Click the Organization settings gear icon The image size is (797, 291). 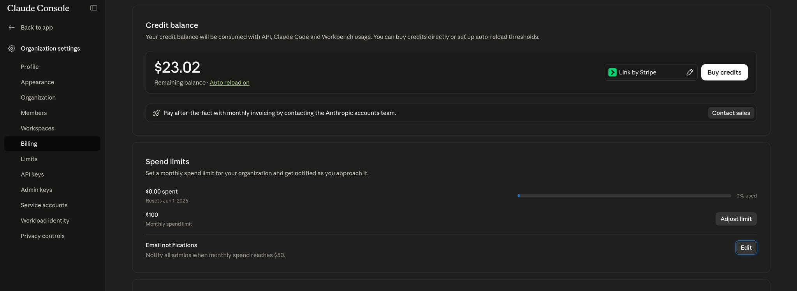[x=12, y=48]
